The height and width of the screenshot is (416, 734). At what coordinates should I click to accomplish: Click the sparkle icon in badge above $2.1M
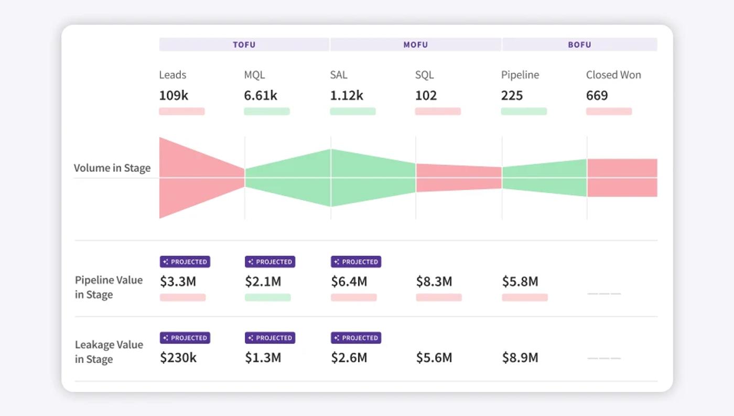point(251,262)
